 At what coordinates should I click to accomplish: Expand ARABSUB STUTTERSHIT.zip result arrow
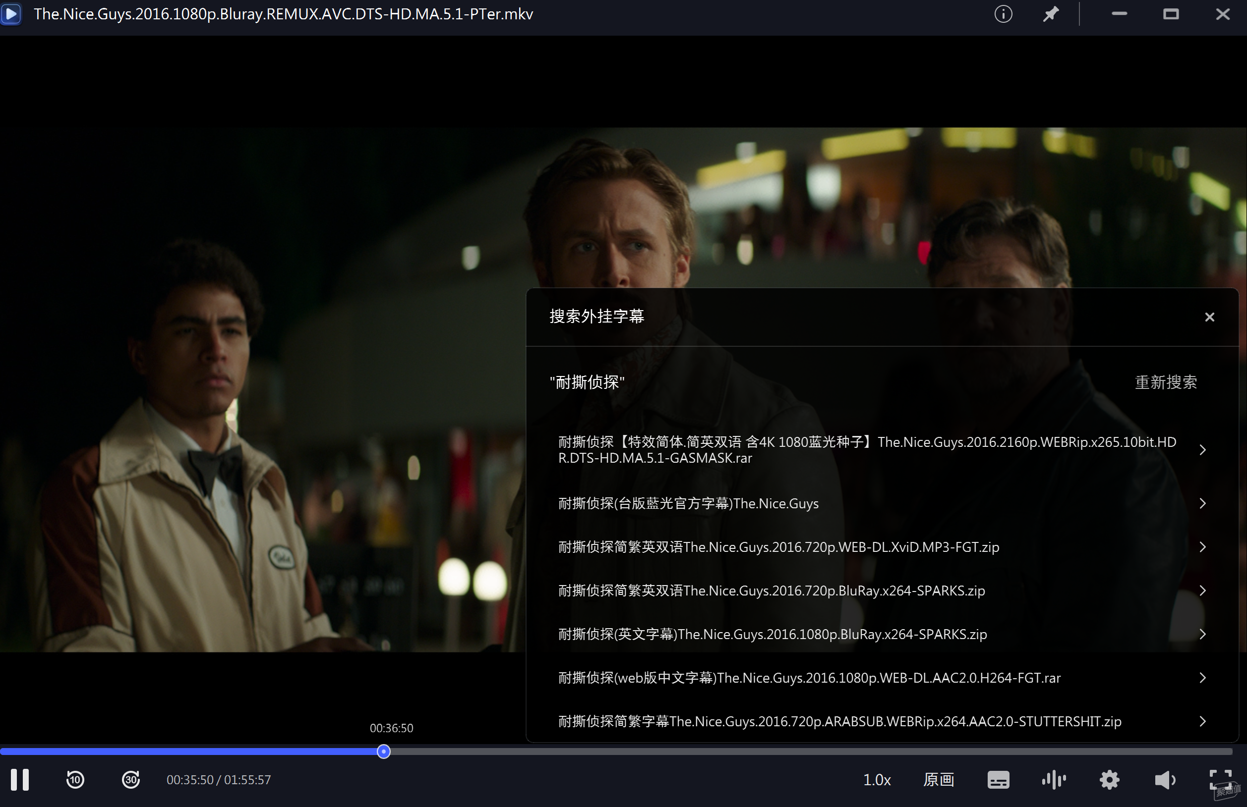(x=1202, y=721)
